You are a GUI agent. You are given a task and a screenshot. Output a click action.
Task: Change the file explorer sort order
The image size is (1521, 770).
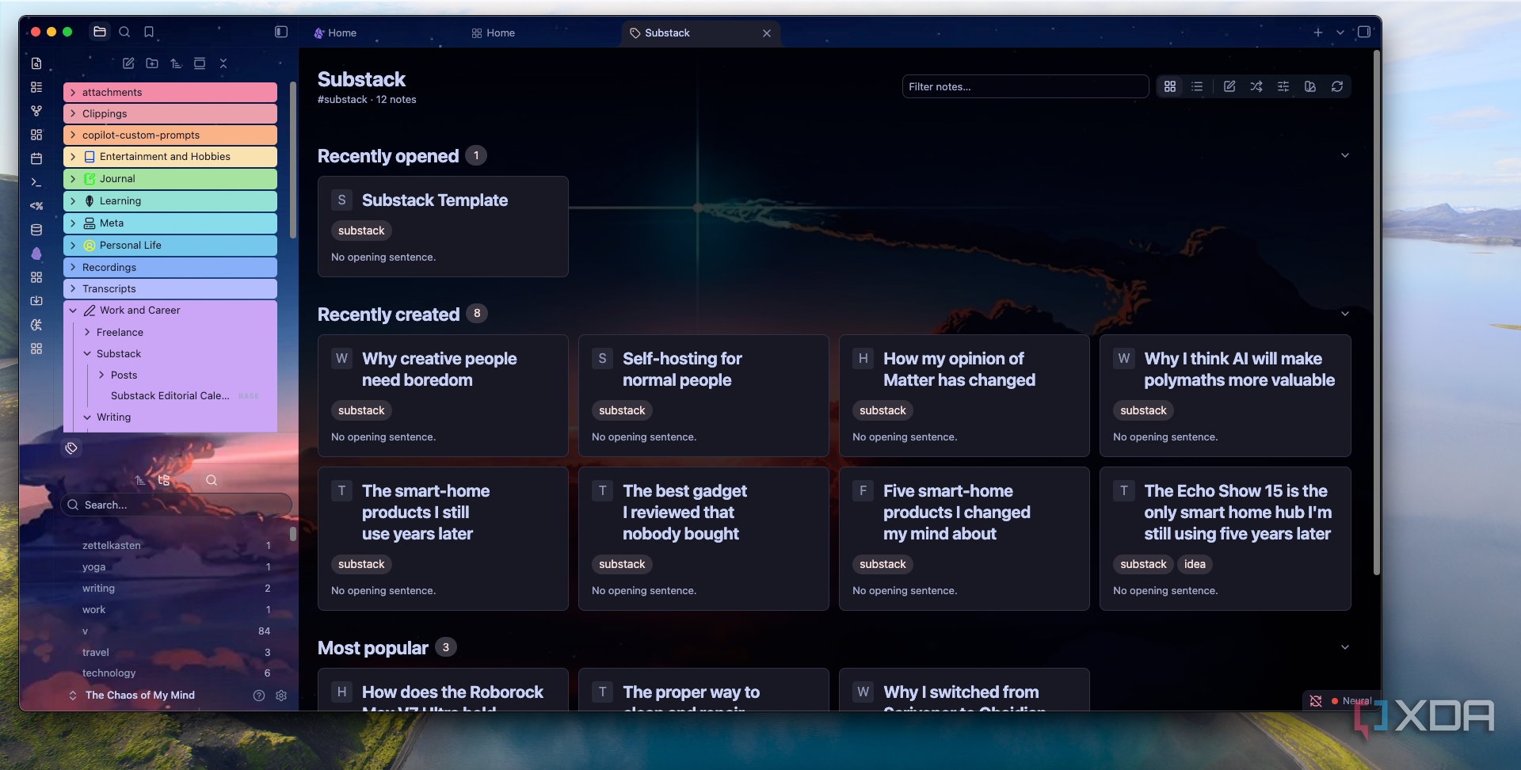pyautogui.click(x=176, y=63)
